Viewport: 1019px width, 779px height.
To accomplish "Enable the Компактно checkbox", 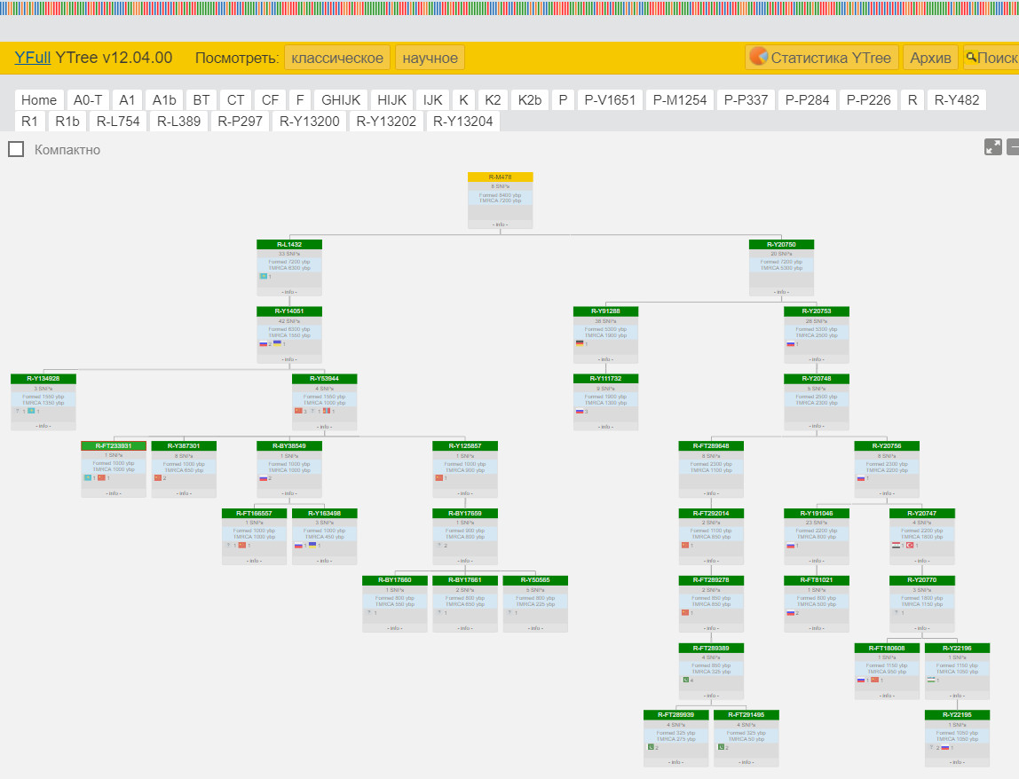I will point(16,149).
